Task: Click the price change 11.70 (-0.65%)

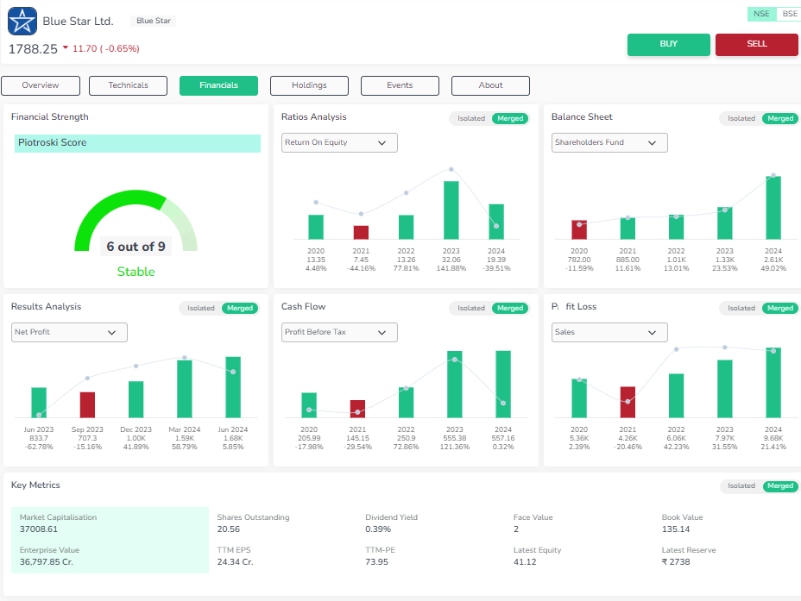Action: (106, 48)
